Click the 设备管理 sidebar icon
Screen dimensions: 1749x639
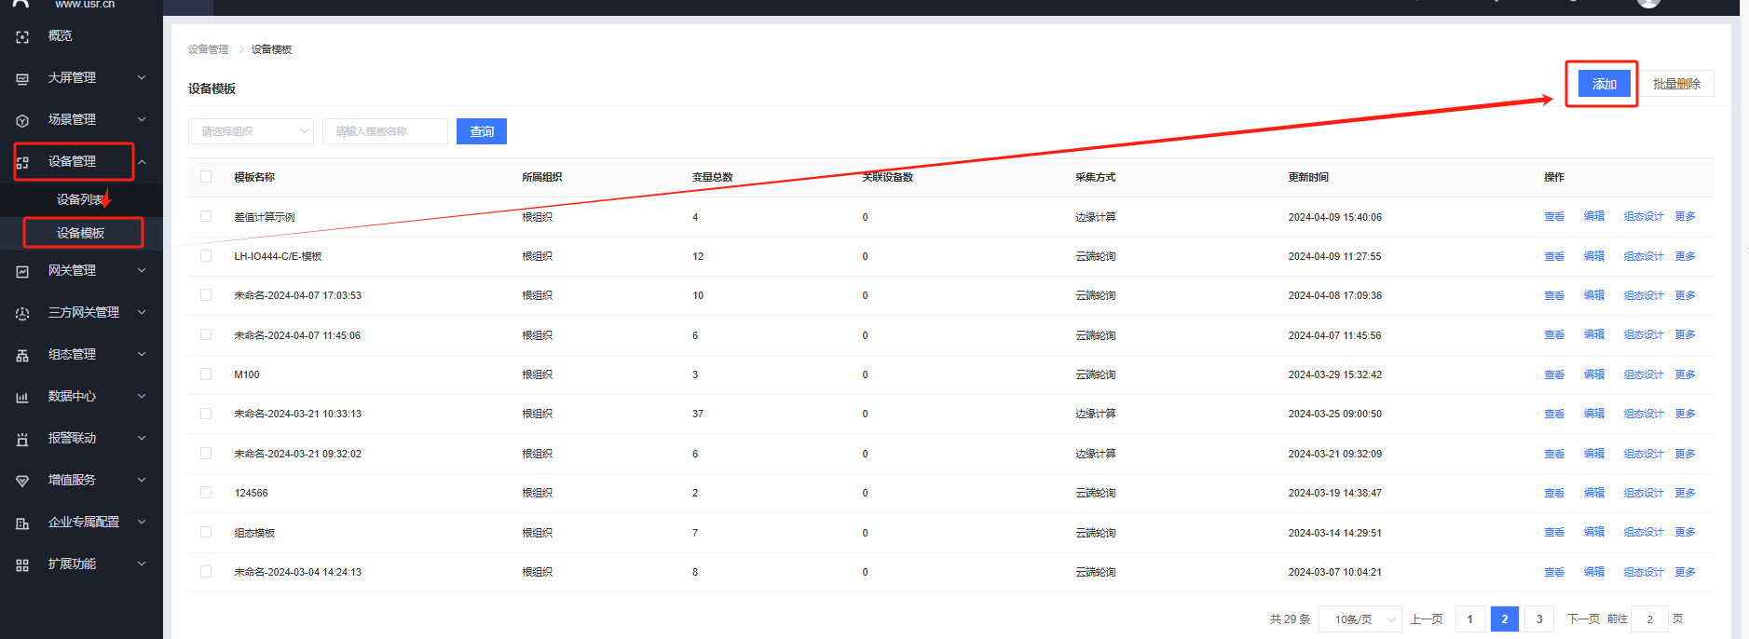[22, 162]
